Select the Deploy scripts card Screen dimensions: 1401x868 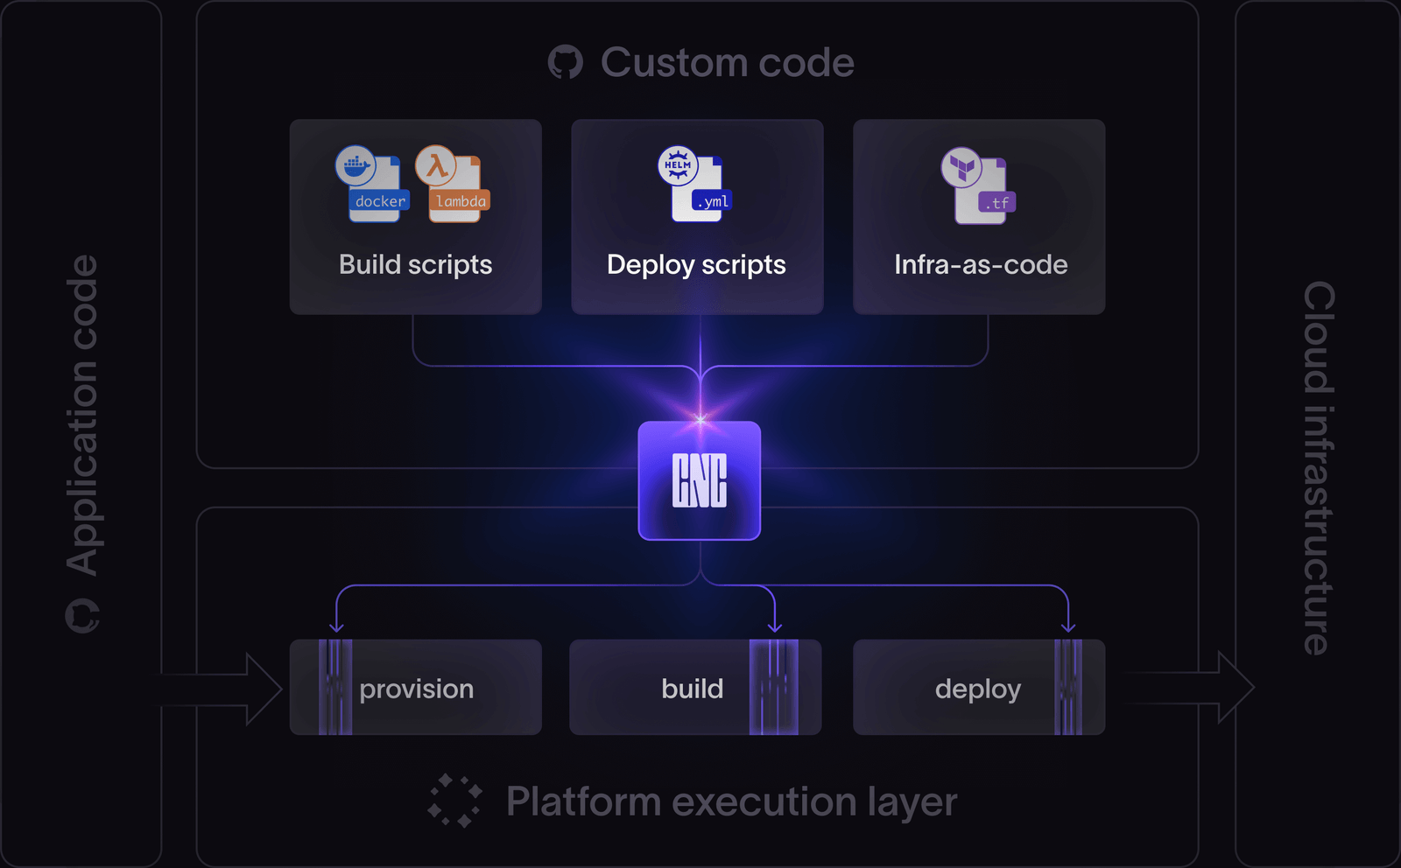coord(696,216)
